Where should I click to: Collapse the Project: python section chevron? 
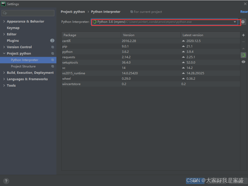point(4,53)
